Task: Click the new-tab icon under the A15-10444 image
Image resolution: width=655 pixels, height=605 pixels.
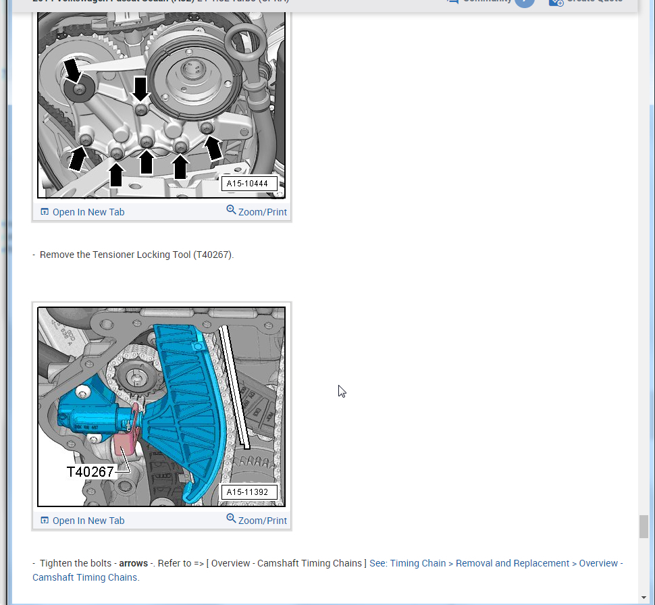Action: coord(45,212)
